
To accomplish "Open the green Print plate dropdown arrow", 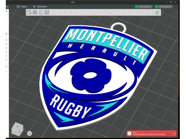I will [156, 7].
